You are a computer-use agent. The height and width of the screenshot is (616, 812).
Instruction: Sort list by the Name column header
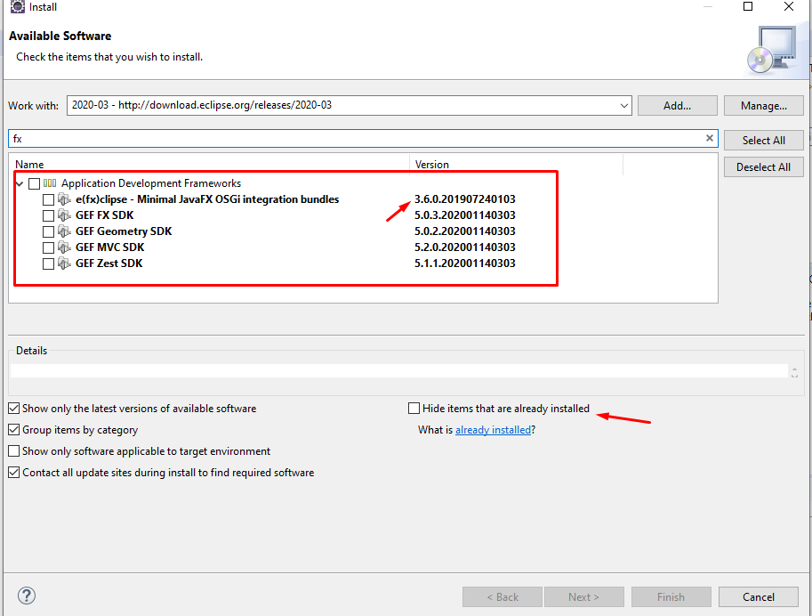[210, 165]
